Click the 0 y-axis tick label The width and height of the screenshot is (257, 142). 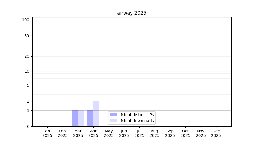(28, 126)
